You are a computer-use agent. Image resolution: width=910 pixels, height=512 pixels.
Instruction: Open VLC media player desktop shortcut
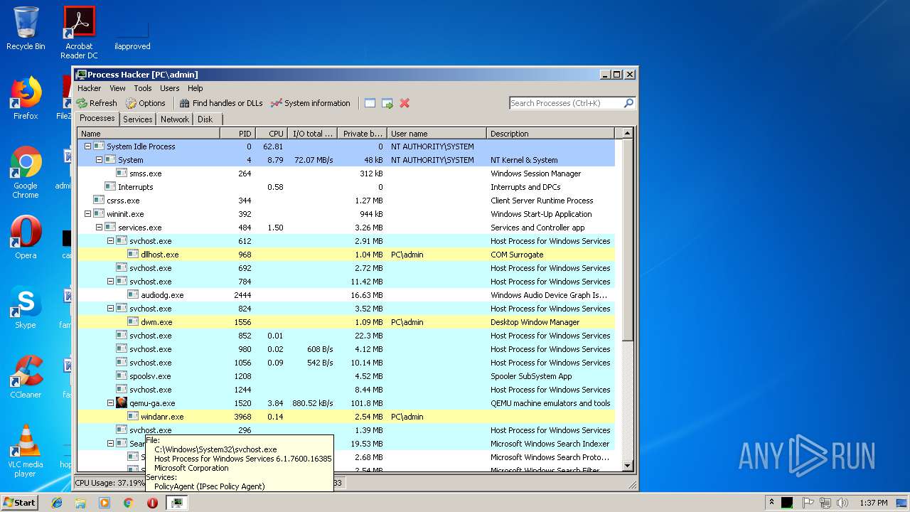pos(26,452)
